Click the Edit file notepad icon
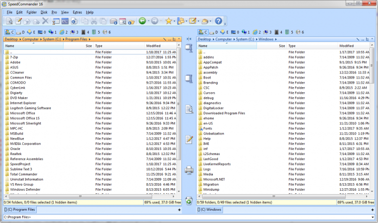Screen dimensions: 378x223 19,21
